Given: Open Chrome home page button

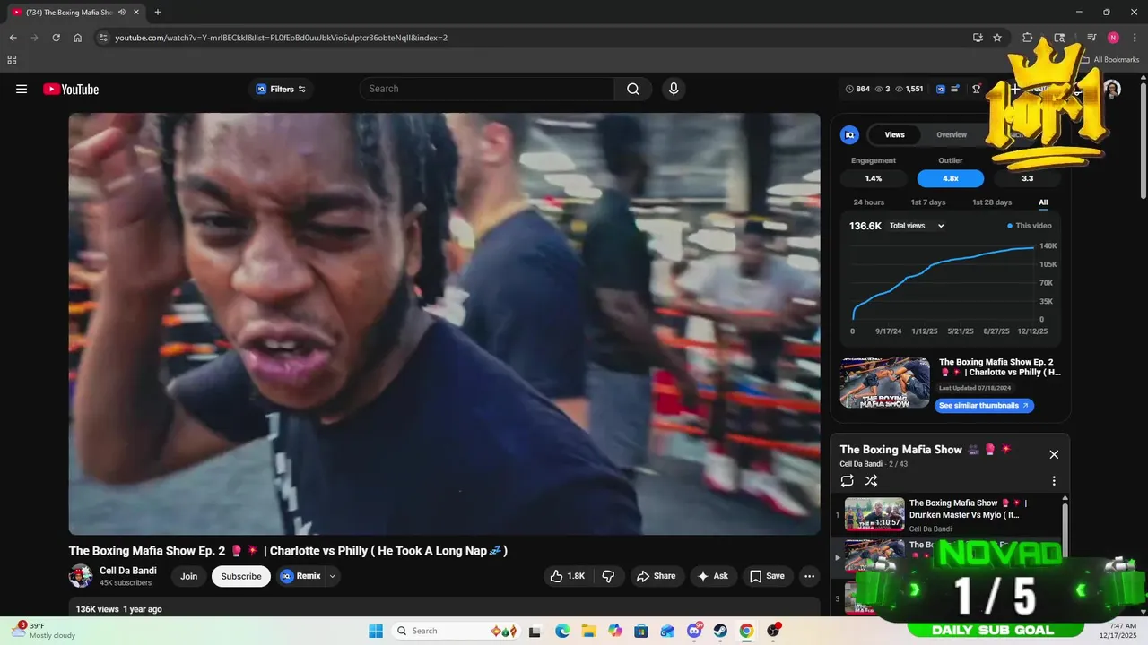Looking at the screenshot, I should (78, 38).
